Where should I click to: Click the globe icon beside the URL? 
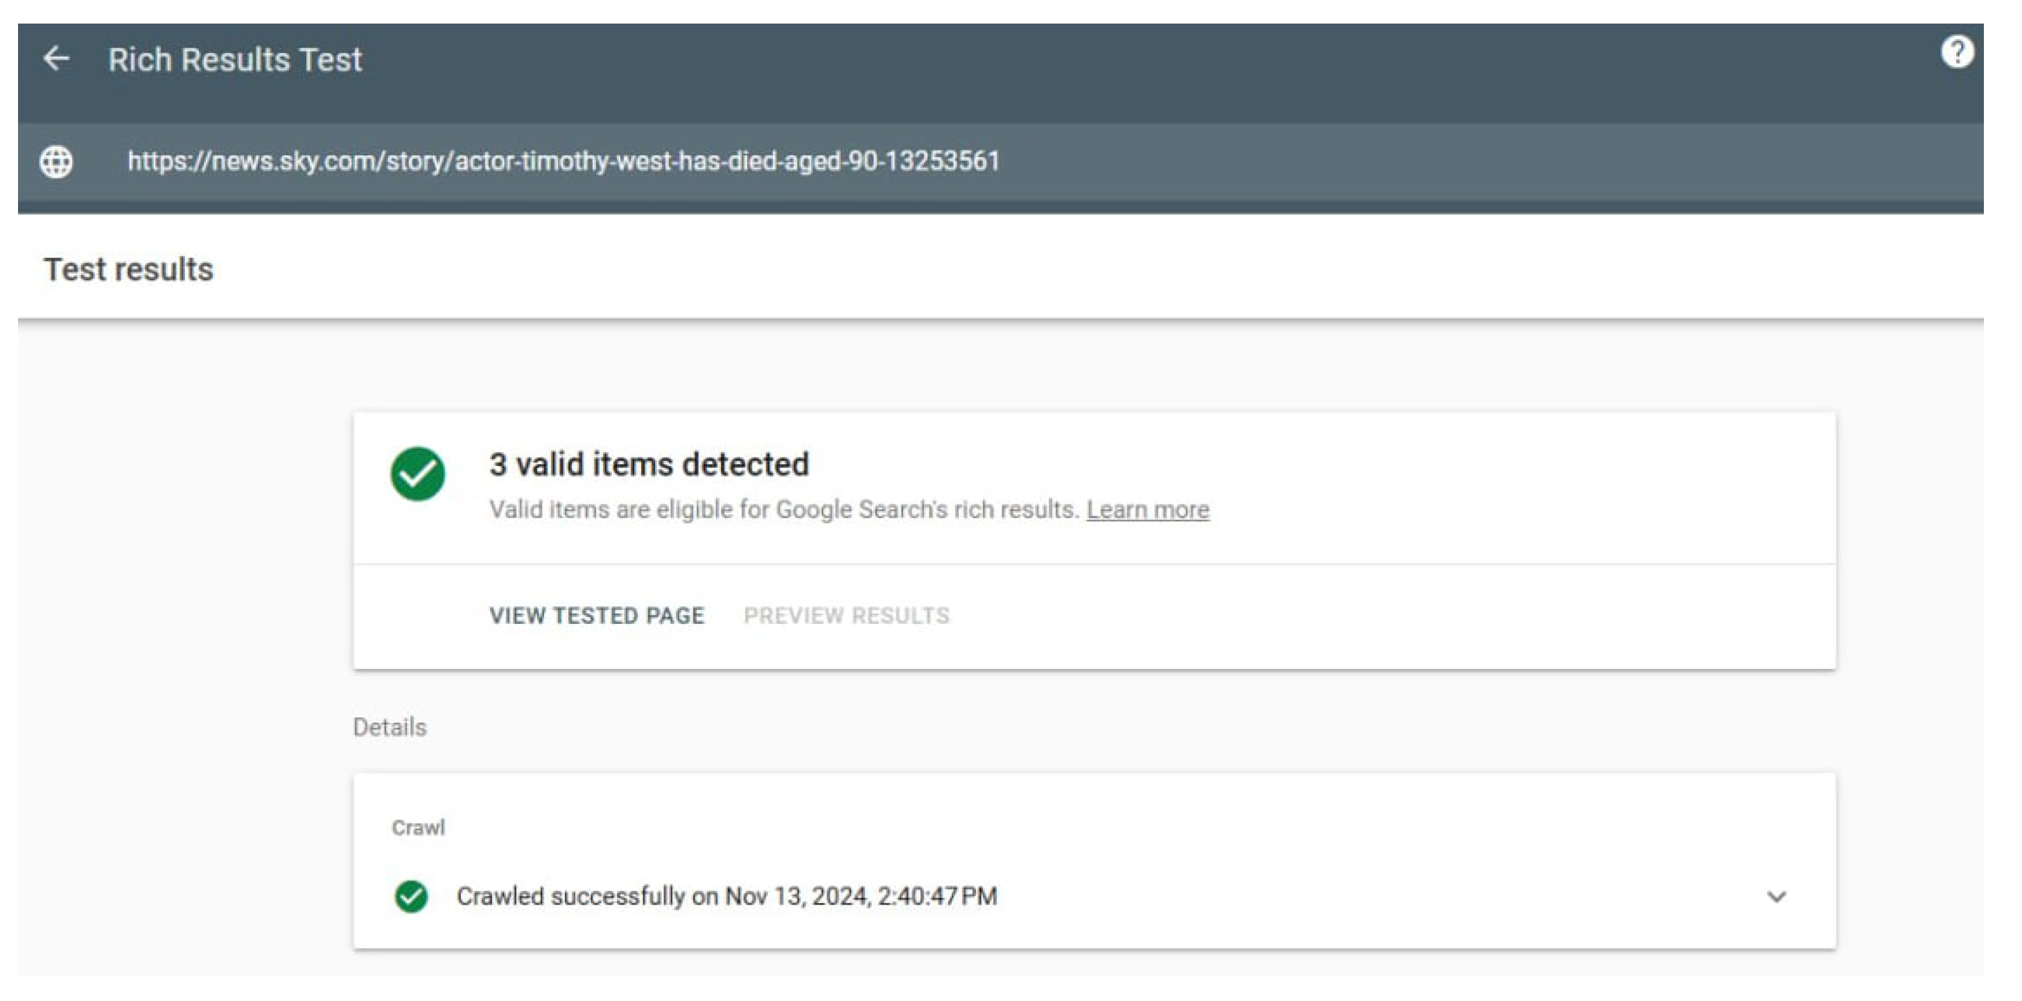[x=57, y=162]
